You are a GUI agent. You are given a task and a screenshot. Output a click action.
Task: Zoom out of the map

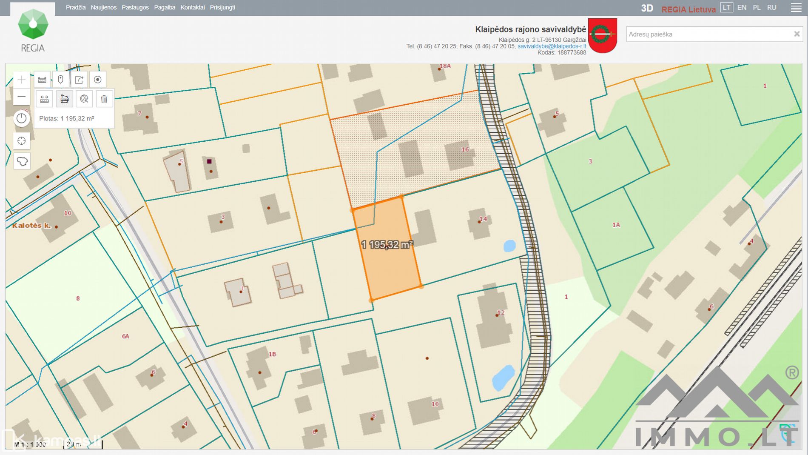point(22,97)
